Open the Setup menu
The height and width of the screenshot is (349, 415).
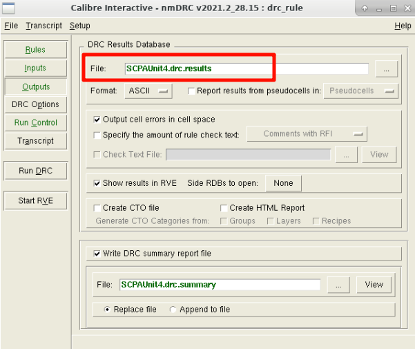79,26
